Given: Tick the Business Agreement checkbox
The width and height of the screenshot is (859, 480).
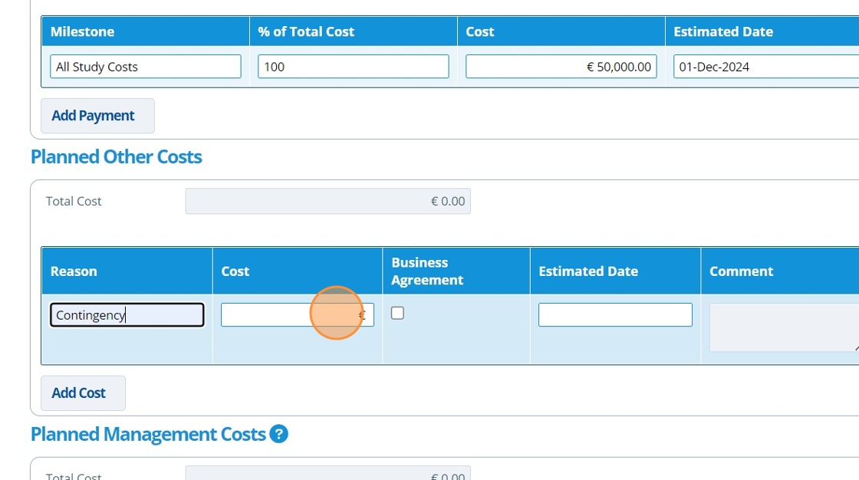Looking at the screenshot, I should point(397,313).
